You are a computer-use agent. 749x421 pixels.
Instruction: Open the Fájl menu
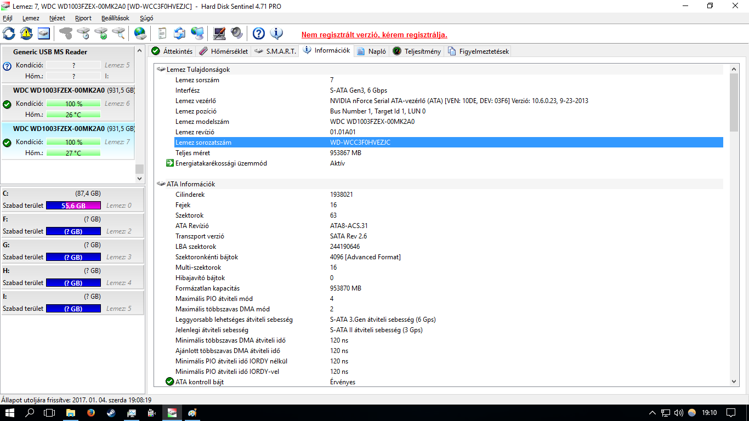point(8,18)
